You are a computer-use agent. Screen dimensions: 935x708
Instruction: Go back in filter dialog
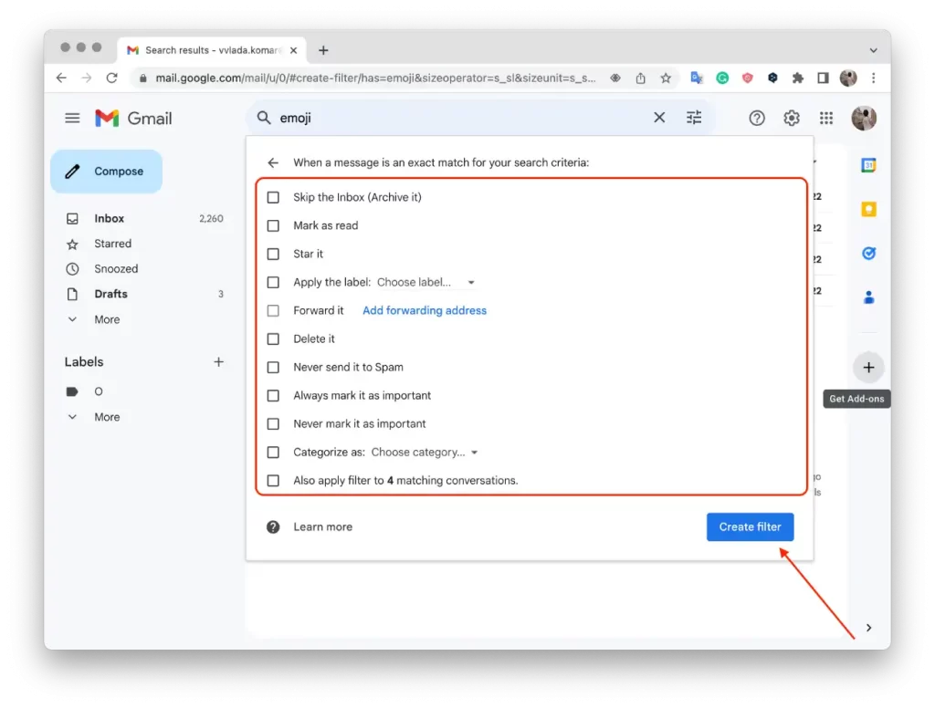[272, 162]
